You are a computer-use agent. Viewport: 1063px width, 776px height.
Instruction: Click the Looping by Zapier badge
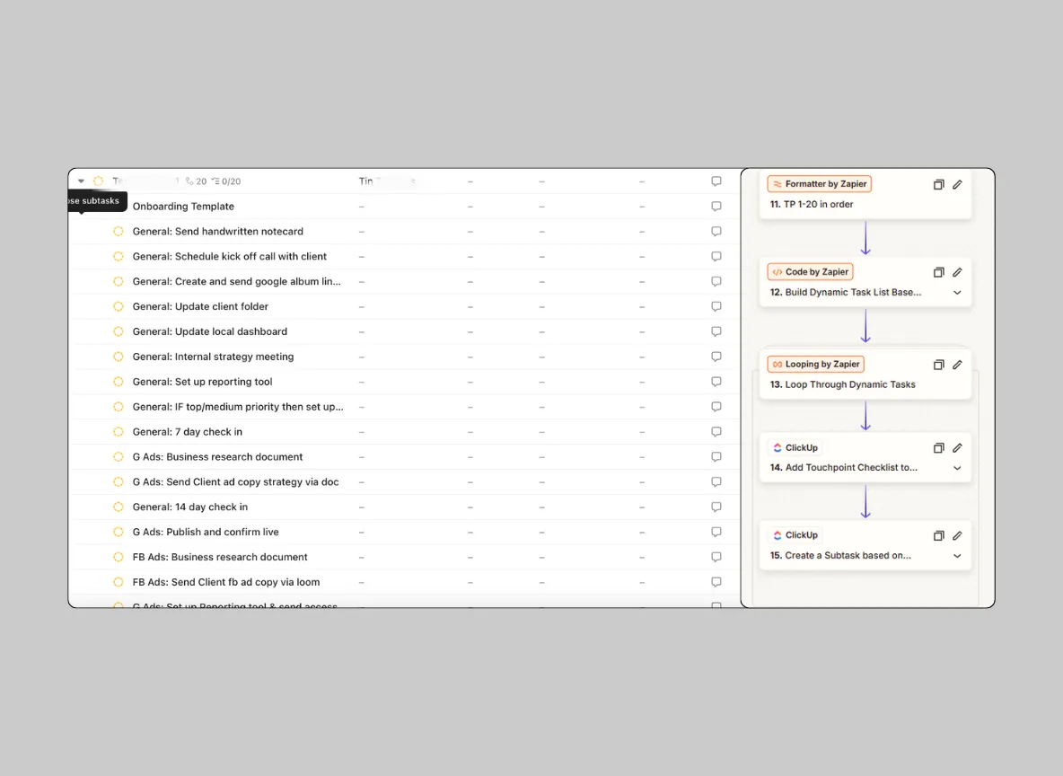(815, 364)
